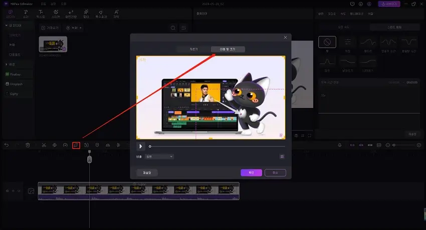Click the undo arrow in timeline toolbar
Viewport: 426px width, 230px height.
click(x=7, y=145)
